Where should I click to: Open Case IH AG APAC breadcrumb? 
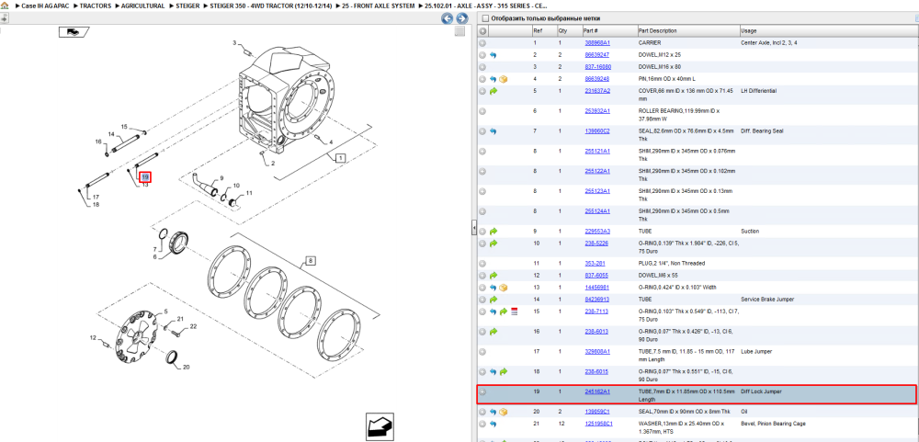(x=44, y=6)
